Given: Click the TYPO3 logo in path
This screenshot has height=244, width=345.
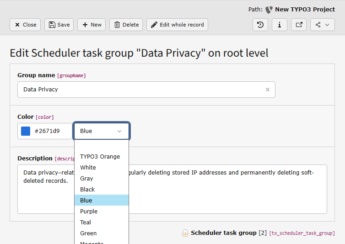Looking at the screenshot, I should click(269, 10).
